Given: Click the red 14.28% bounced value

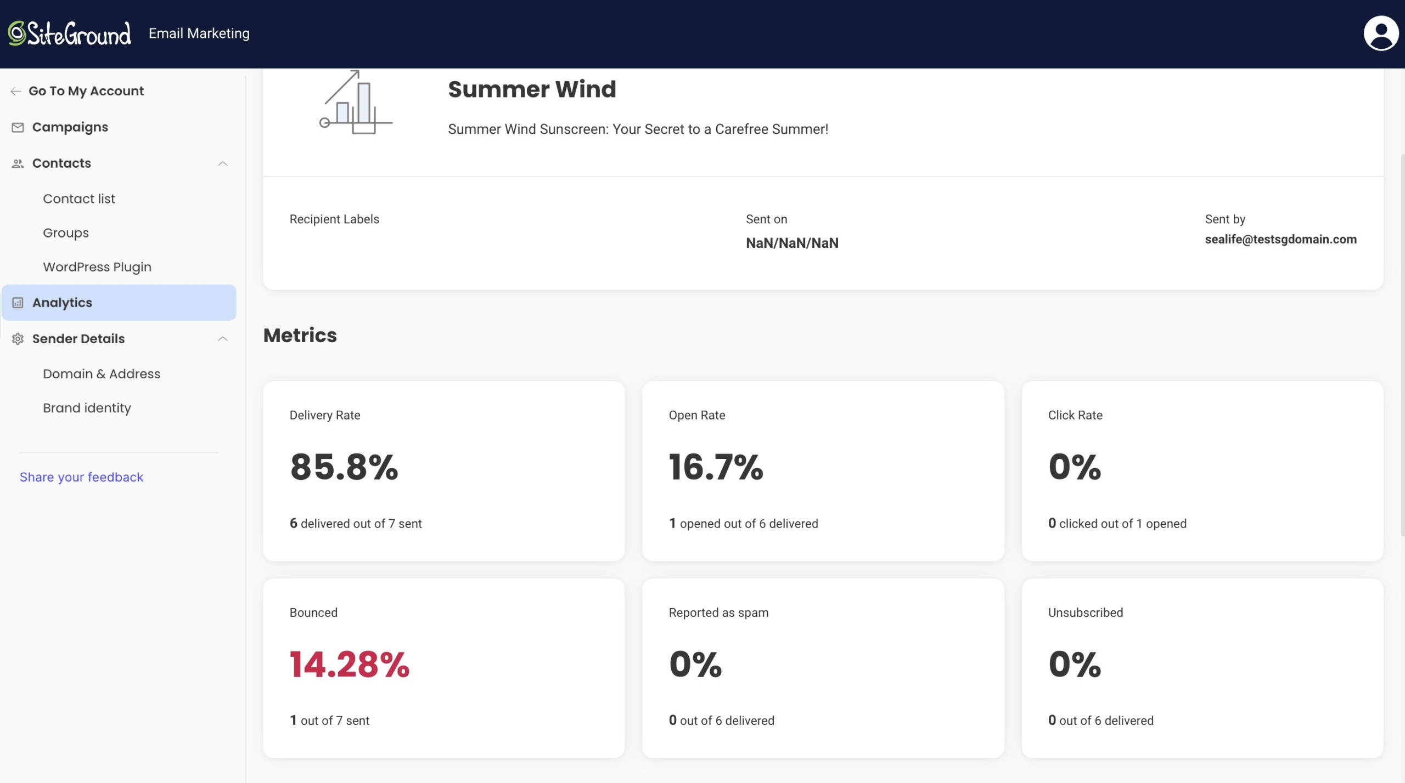Looking at the screenshot, I should [x=350, y=665].
